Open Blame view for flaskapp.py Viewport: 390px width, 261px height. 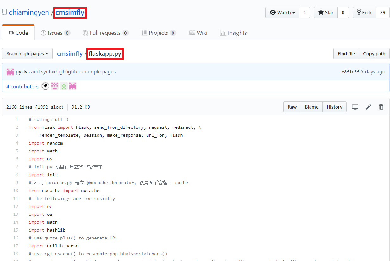coord(311,107)
